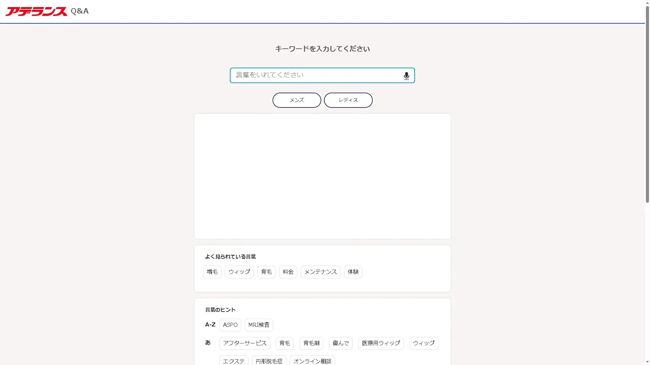Choose the 料金 keyword tag
This screenshot has width=650, height=365.
click(288, 272)
